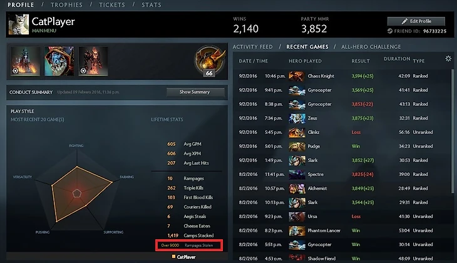Image resolution: width=457 pixels, height=263 pixels.
Task: Select the middle featured hero portrait
Action: coord(59,61)
